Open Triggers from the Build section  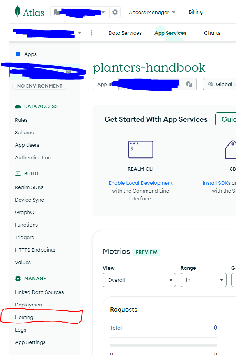(24, 237)
